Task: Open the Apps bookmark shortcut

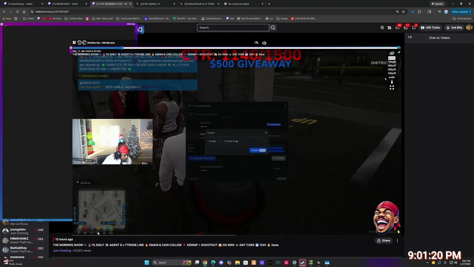Action: [x=7, y=19]
